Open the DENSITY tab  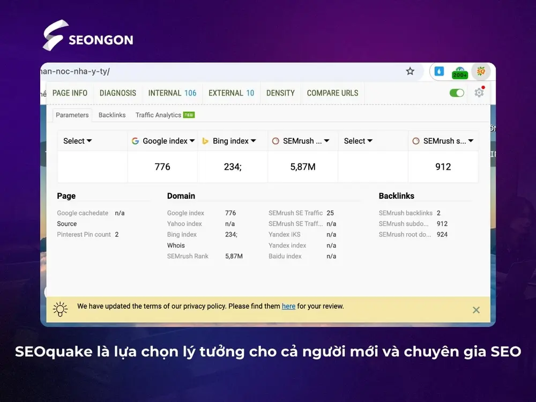280,93
